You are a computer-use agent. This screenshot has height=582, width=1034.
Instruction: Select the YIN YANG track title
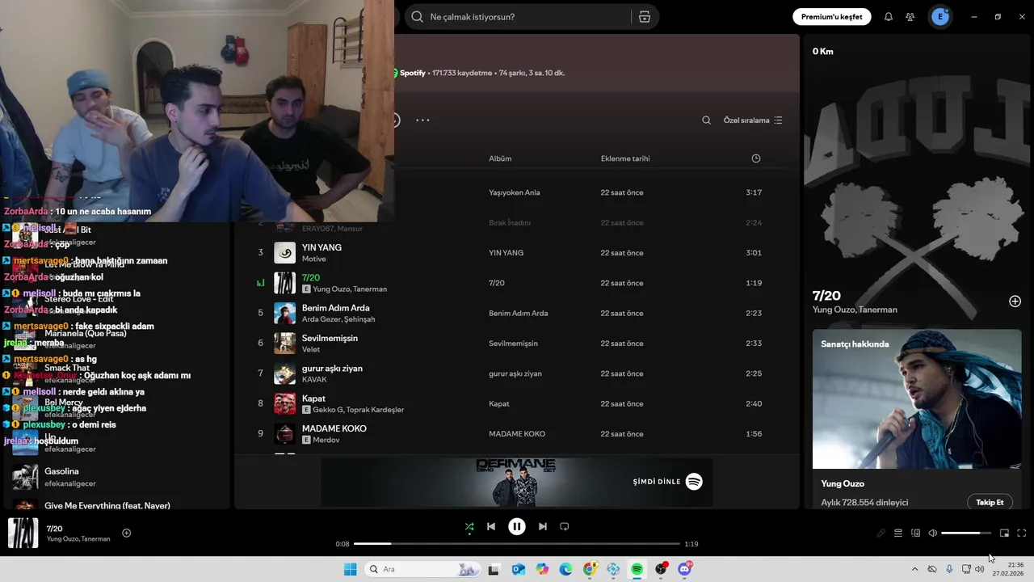[322, 247]
